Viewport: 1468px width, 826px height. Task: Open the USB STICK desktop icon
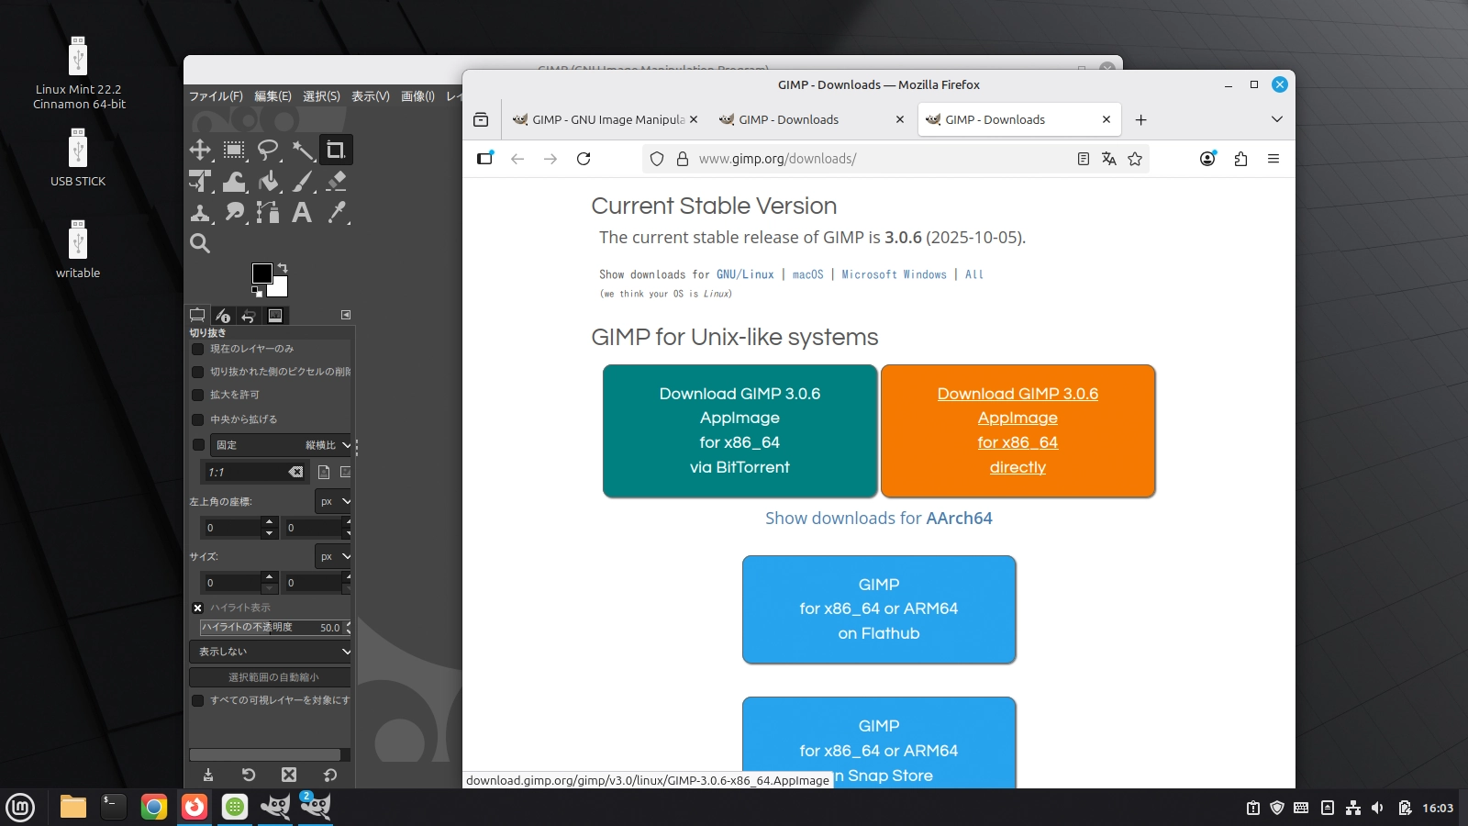78,157
